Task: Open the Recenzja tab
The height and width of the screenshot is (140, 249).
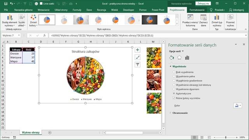Action: (102, 10)
